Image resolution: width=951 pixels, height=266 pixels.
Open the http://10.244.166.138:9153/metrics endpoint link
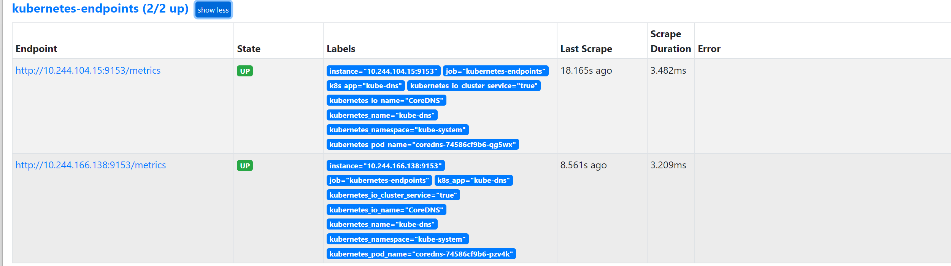90,165
